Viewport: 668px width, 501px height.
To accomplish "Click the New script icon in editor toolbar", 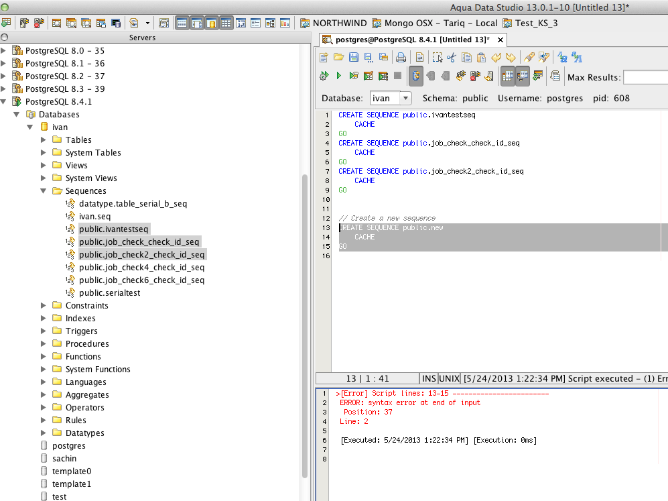I will point(324,58).
